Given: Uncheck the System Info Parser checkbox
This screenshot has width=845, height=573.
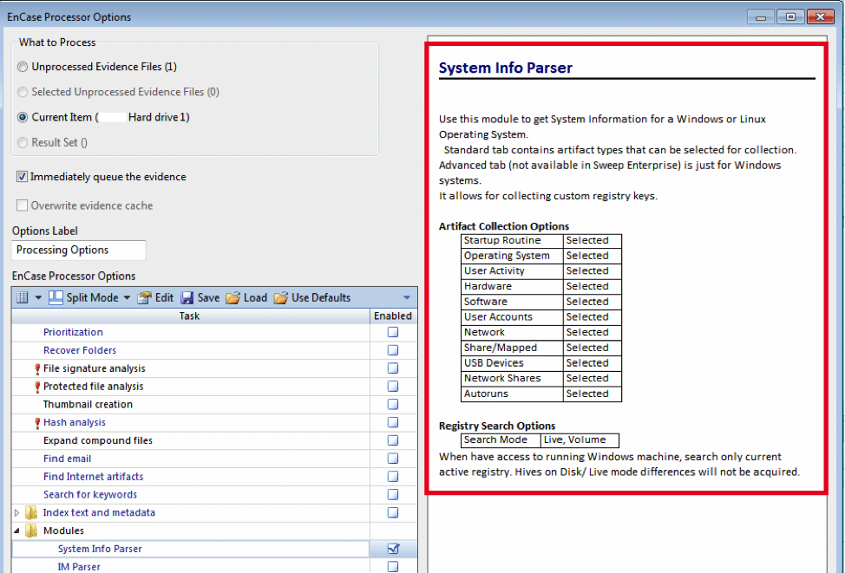Looking at the screenshot, I should pyautogui.click(x=393, y=549).
